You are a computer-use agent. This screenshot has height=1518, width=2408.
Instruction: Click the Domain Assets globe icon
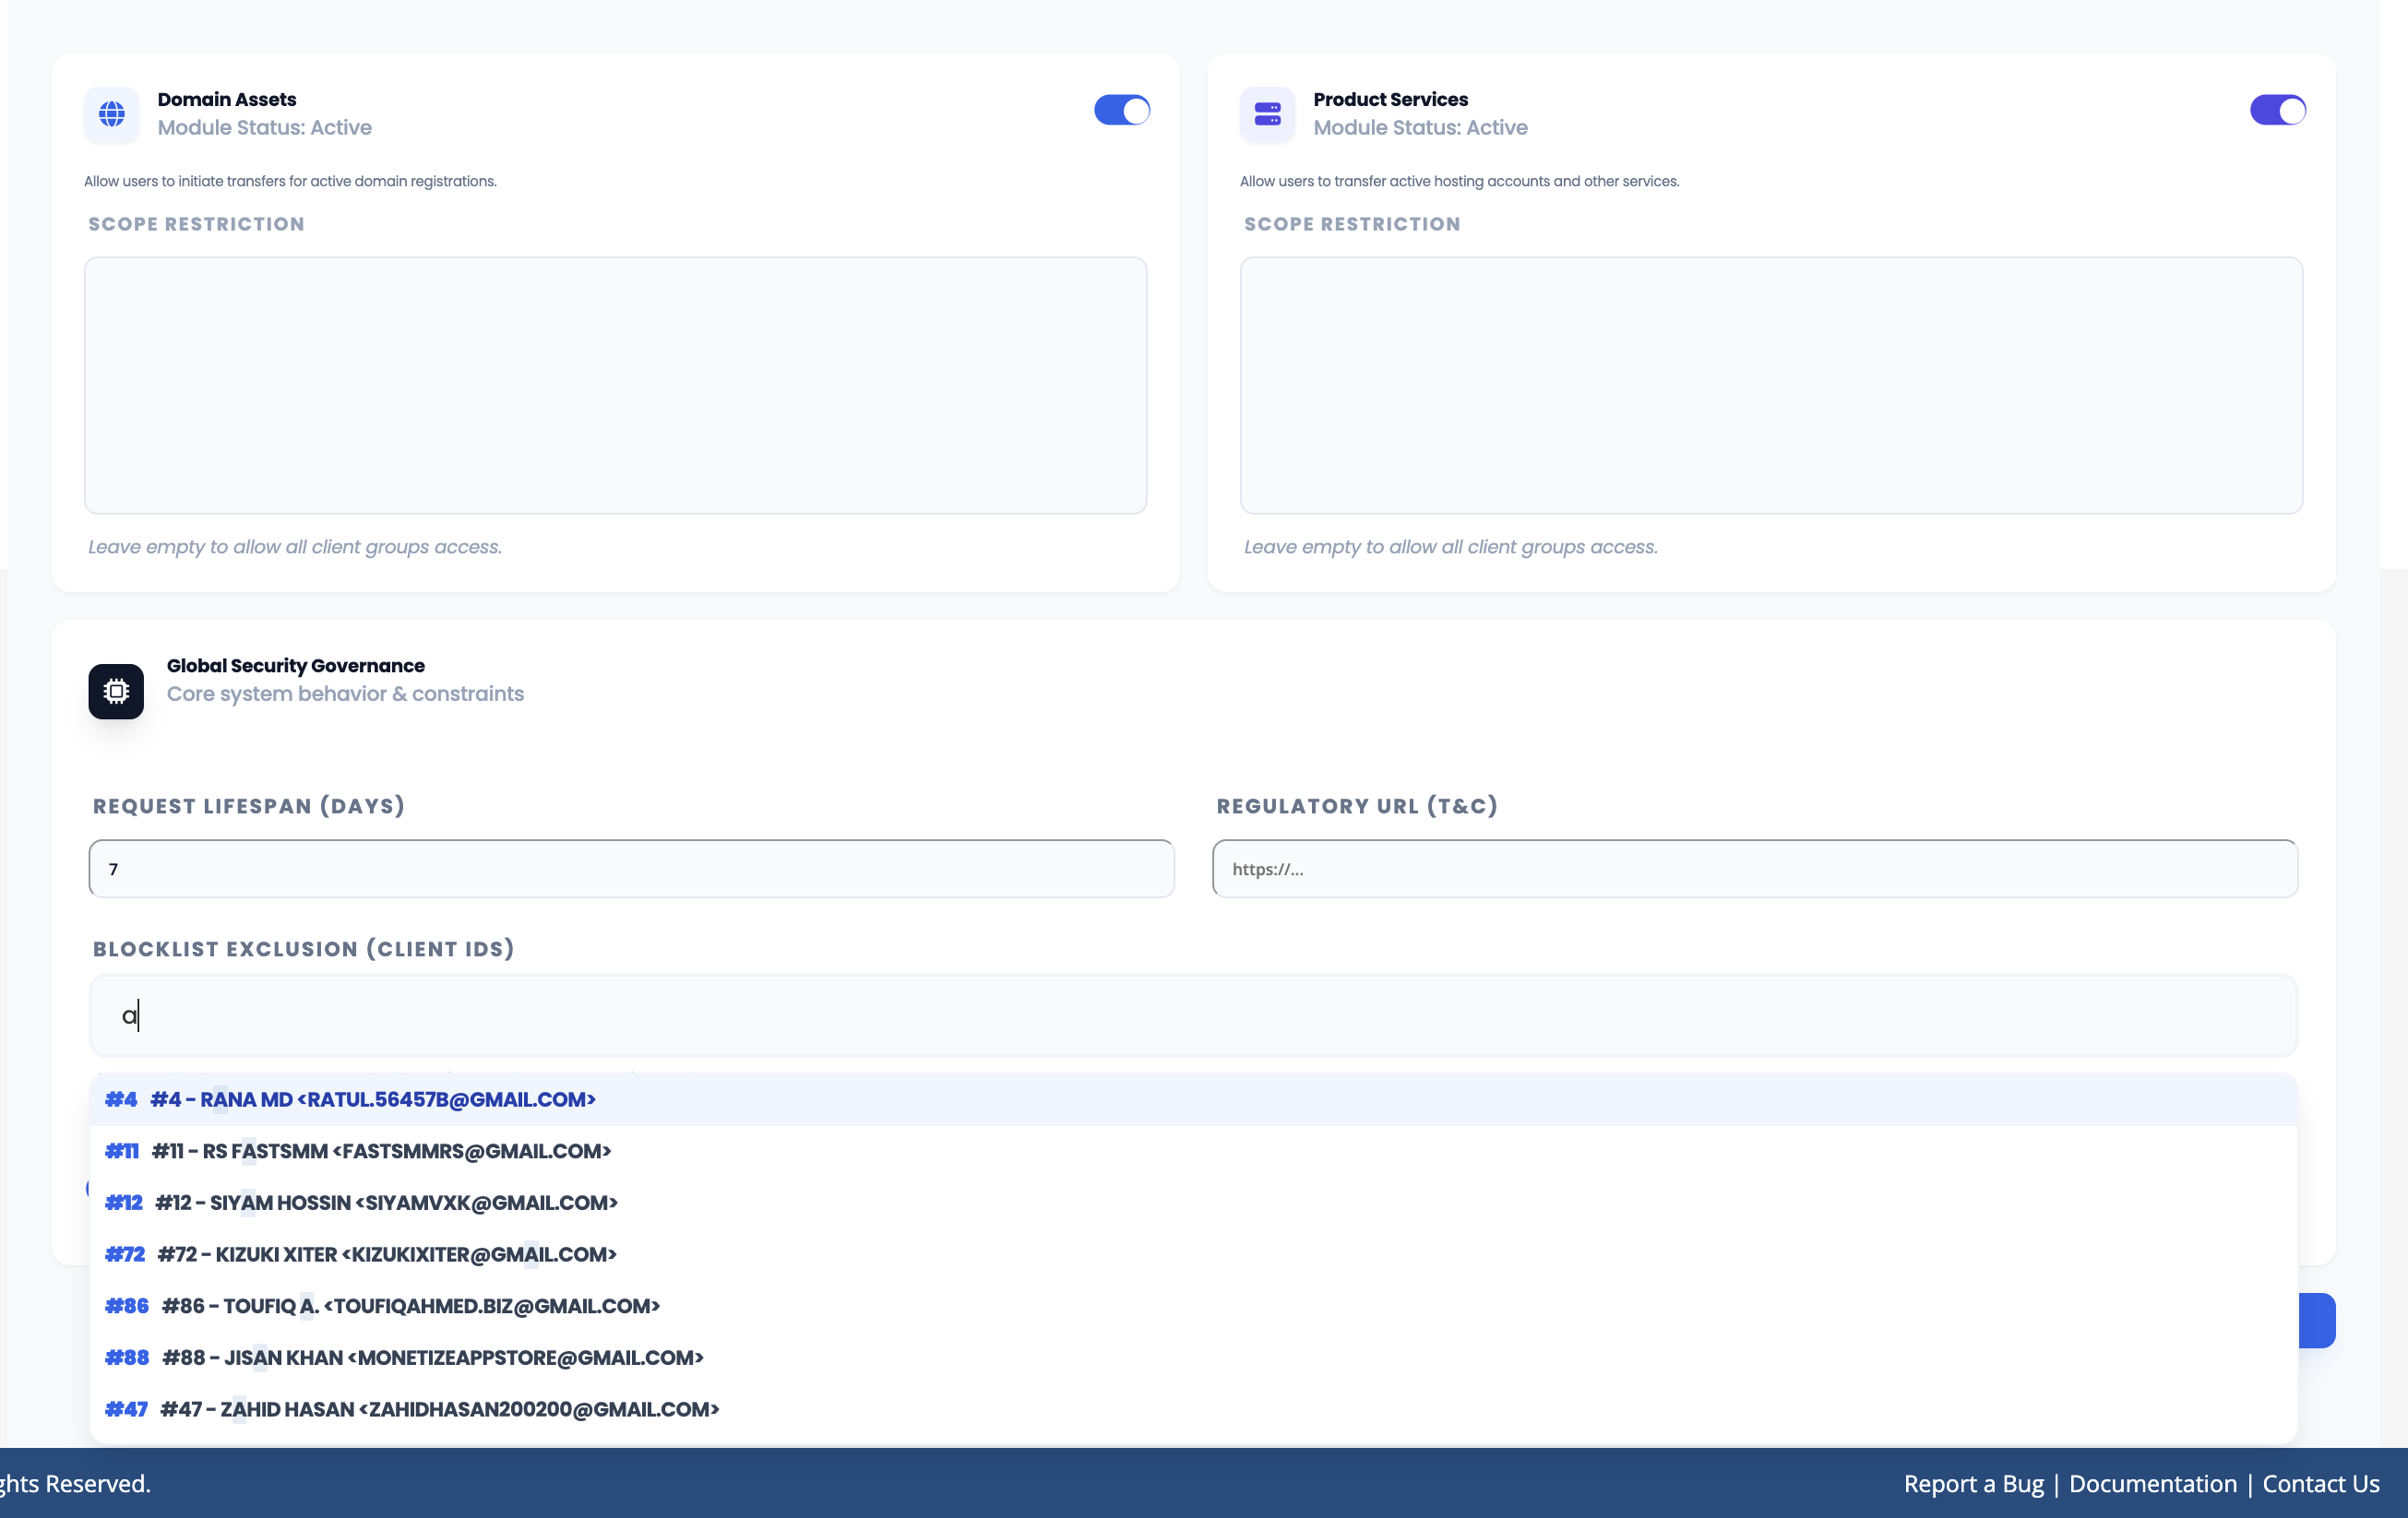pos(111,114)
